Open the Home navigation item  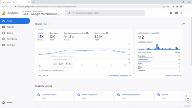[x=15, y=21]
